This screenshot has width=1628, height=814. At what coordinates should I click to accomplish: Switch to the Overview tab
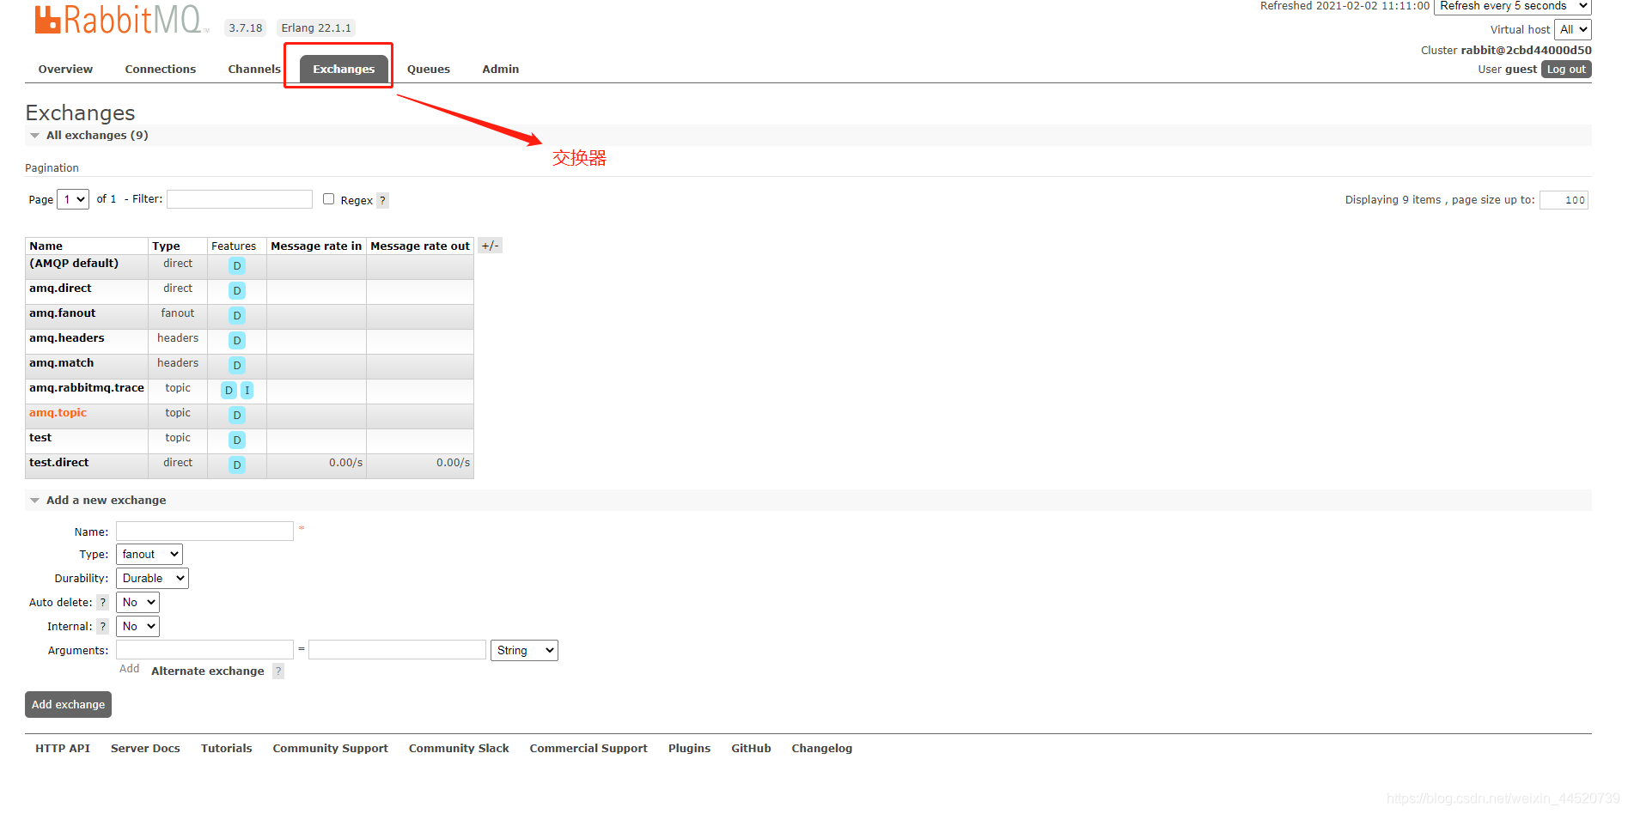[65, 69]
